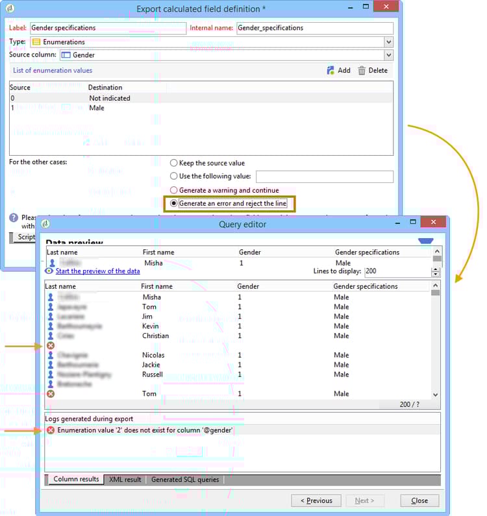Viewport: 487px width, 516px height.
Task: Select the enumeration row '0 Not indicated'
Action: pyautogui.click(x=201, y=98)
